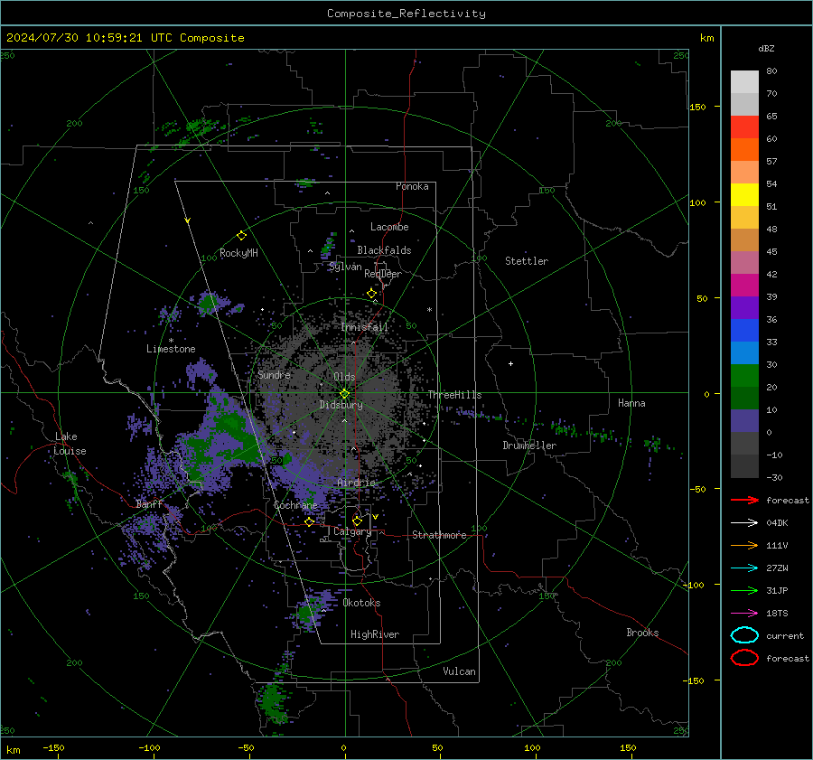The width and height of the screenshot is (813, 760).
Task: Click the dBZ legend heading
Action: [766, 48]
